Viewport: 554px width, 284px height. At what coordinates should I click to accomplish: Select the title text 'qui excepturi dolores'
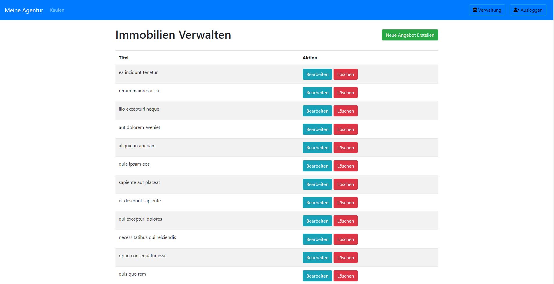(140, 219)
